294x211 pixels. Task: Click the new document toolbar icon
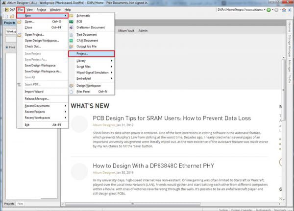click(x=6, y=17)
